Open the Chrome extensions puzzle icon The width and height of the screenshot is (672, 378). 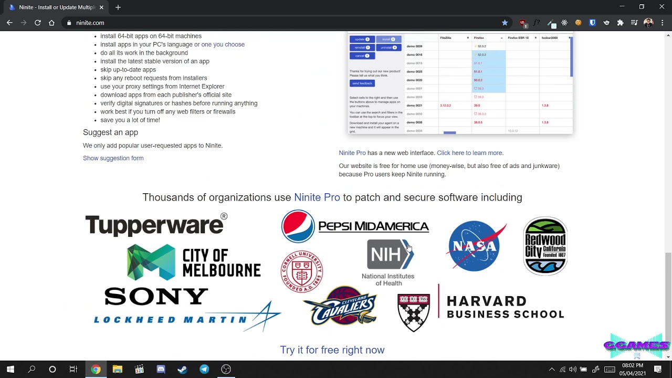click(x=620, y=23)
